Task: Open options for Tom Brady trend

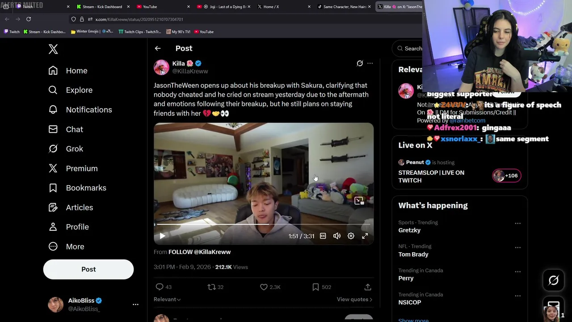Action: coord(517,247)
